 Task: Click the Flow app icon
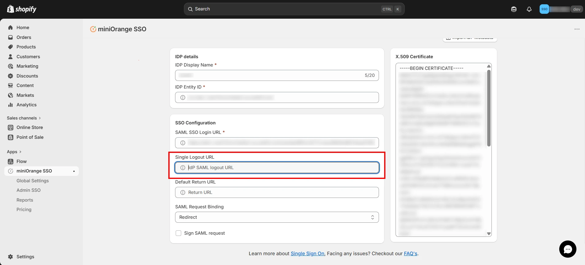[x=10, y=161]
